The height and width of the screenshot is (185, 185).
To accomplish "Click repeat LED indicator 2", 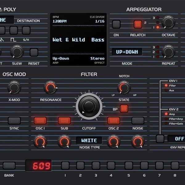I will tap(158, 52).
